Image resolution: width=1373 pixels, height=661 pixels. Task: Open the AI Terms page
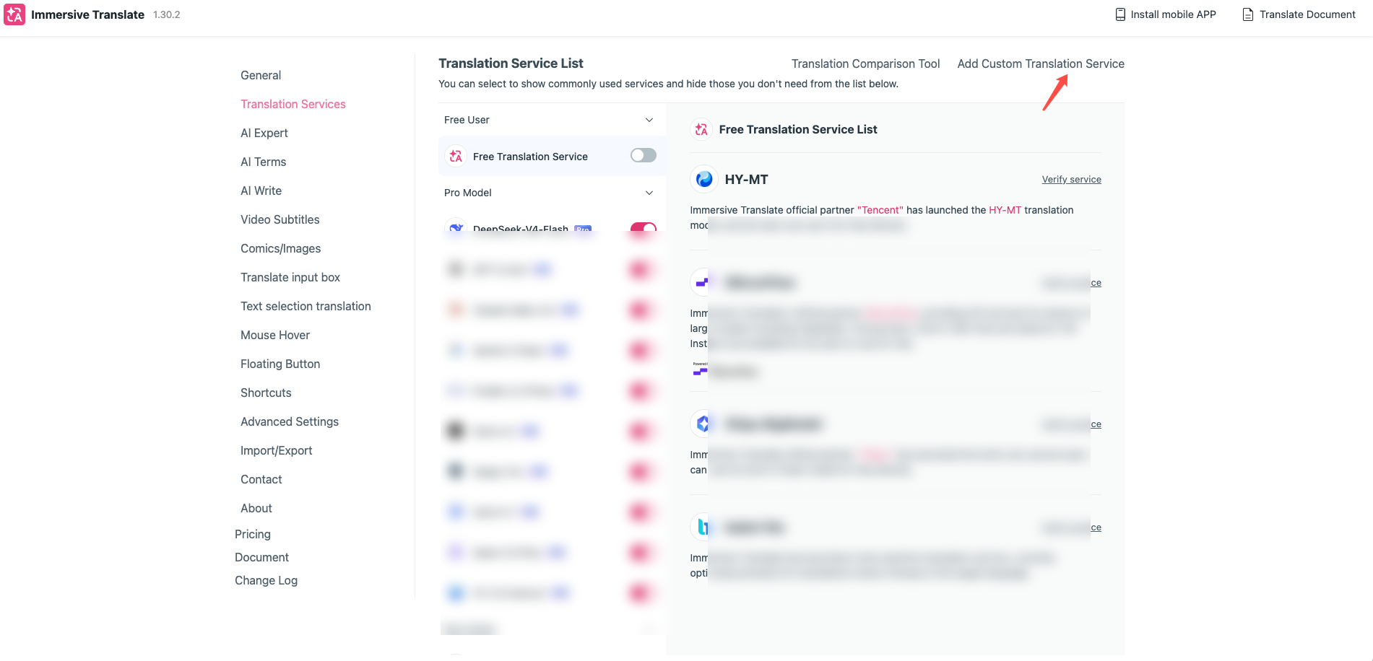[x=264, y=162]
